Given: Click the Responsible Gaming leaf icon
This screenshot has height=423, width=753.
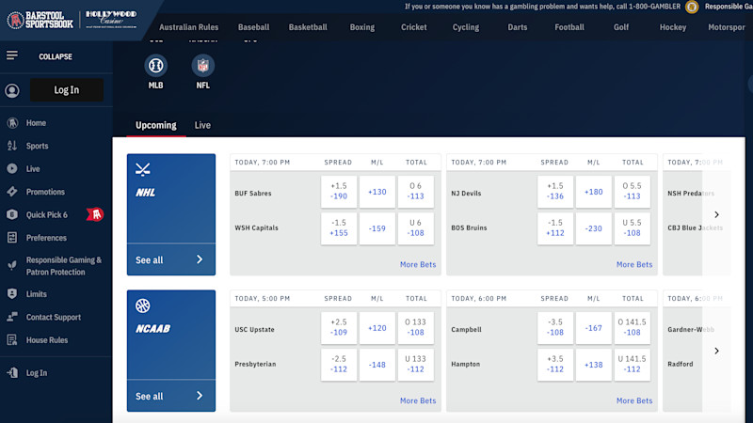Looking at the screenshot, I should tap(12, 266).
